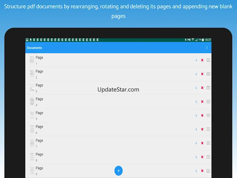
Task: Grab the reorder handle of Page 7
Action: [x=208, y=143]
